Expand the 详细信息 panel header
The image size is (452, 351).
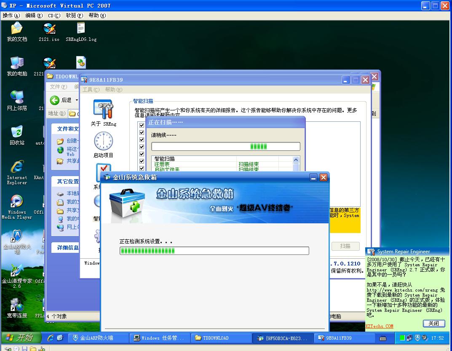(65, 247)
